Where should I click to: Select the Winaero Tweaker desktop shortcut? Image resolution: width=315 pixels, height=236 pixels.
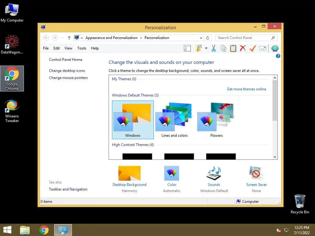click(12, 111)
